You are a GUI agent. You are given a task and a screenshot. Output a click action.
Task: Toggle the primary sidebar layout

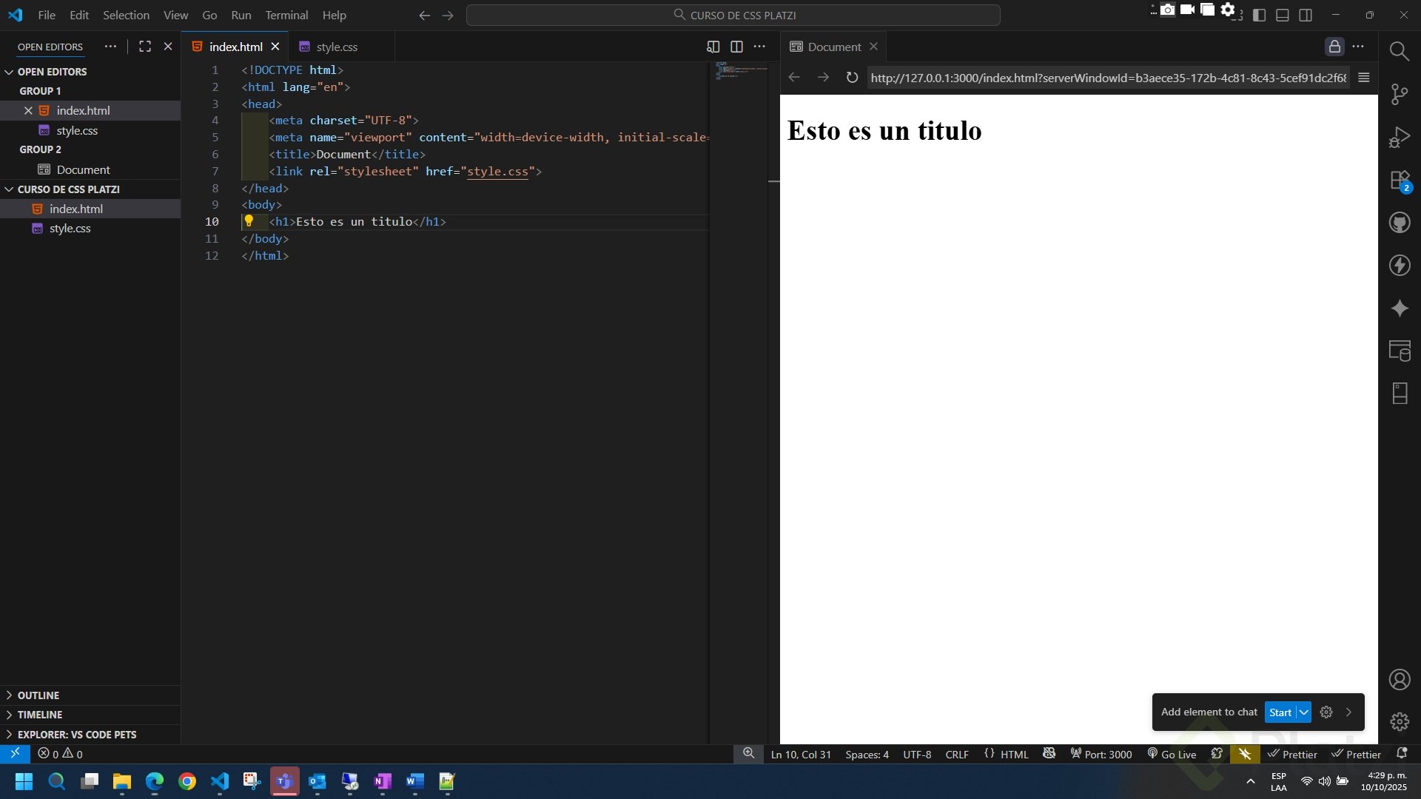pos(1259,15)
